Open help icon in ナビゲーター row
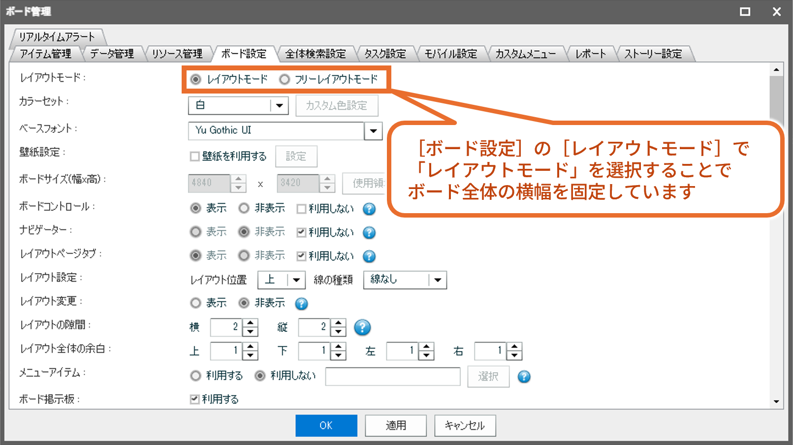Viewport: 793px width, 445px height. tap(369, 232)
